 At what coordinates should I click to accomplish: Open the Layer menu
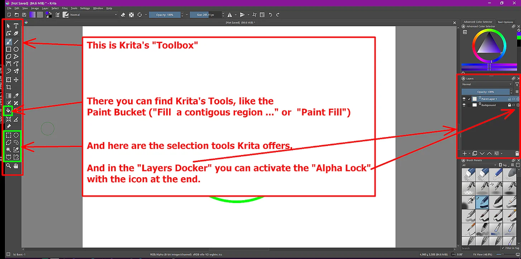point(45,8)
